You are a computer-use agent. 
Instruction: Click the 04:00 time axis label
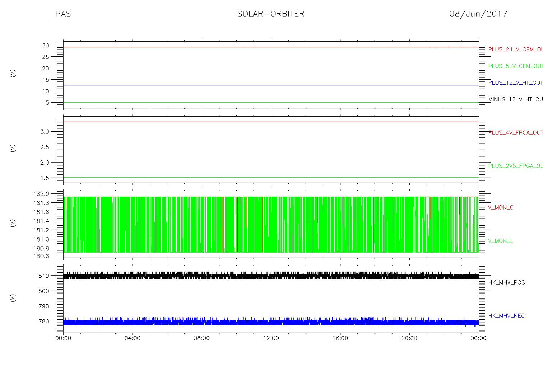pos(133,338)
